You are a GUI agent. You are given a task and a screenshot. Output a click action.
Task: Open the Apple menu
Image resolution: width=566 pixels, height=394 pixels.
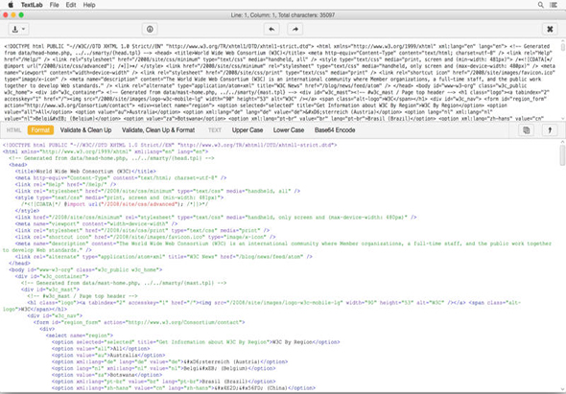[x=11, y=5]
